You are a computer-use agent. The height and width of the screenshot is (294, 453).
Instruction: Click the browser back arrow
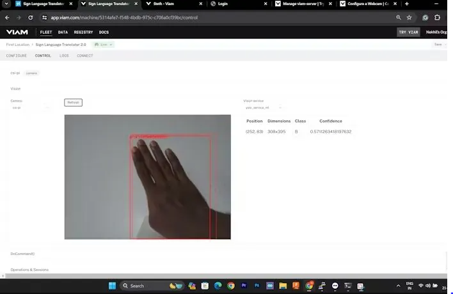(7, 17)
